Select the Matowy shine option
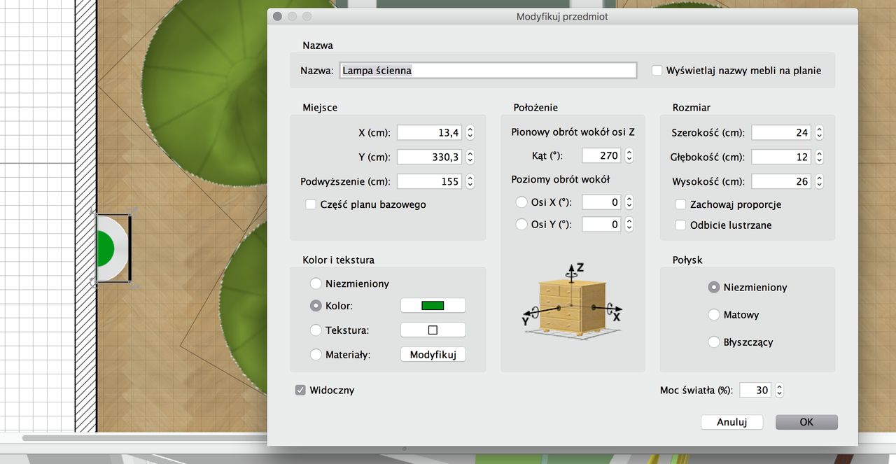Image resolution: width=896 pixels, height=464 pixels. click(714, 315)
